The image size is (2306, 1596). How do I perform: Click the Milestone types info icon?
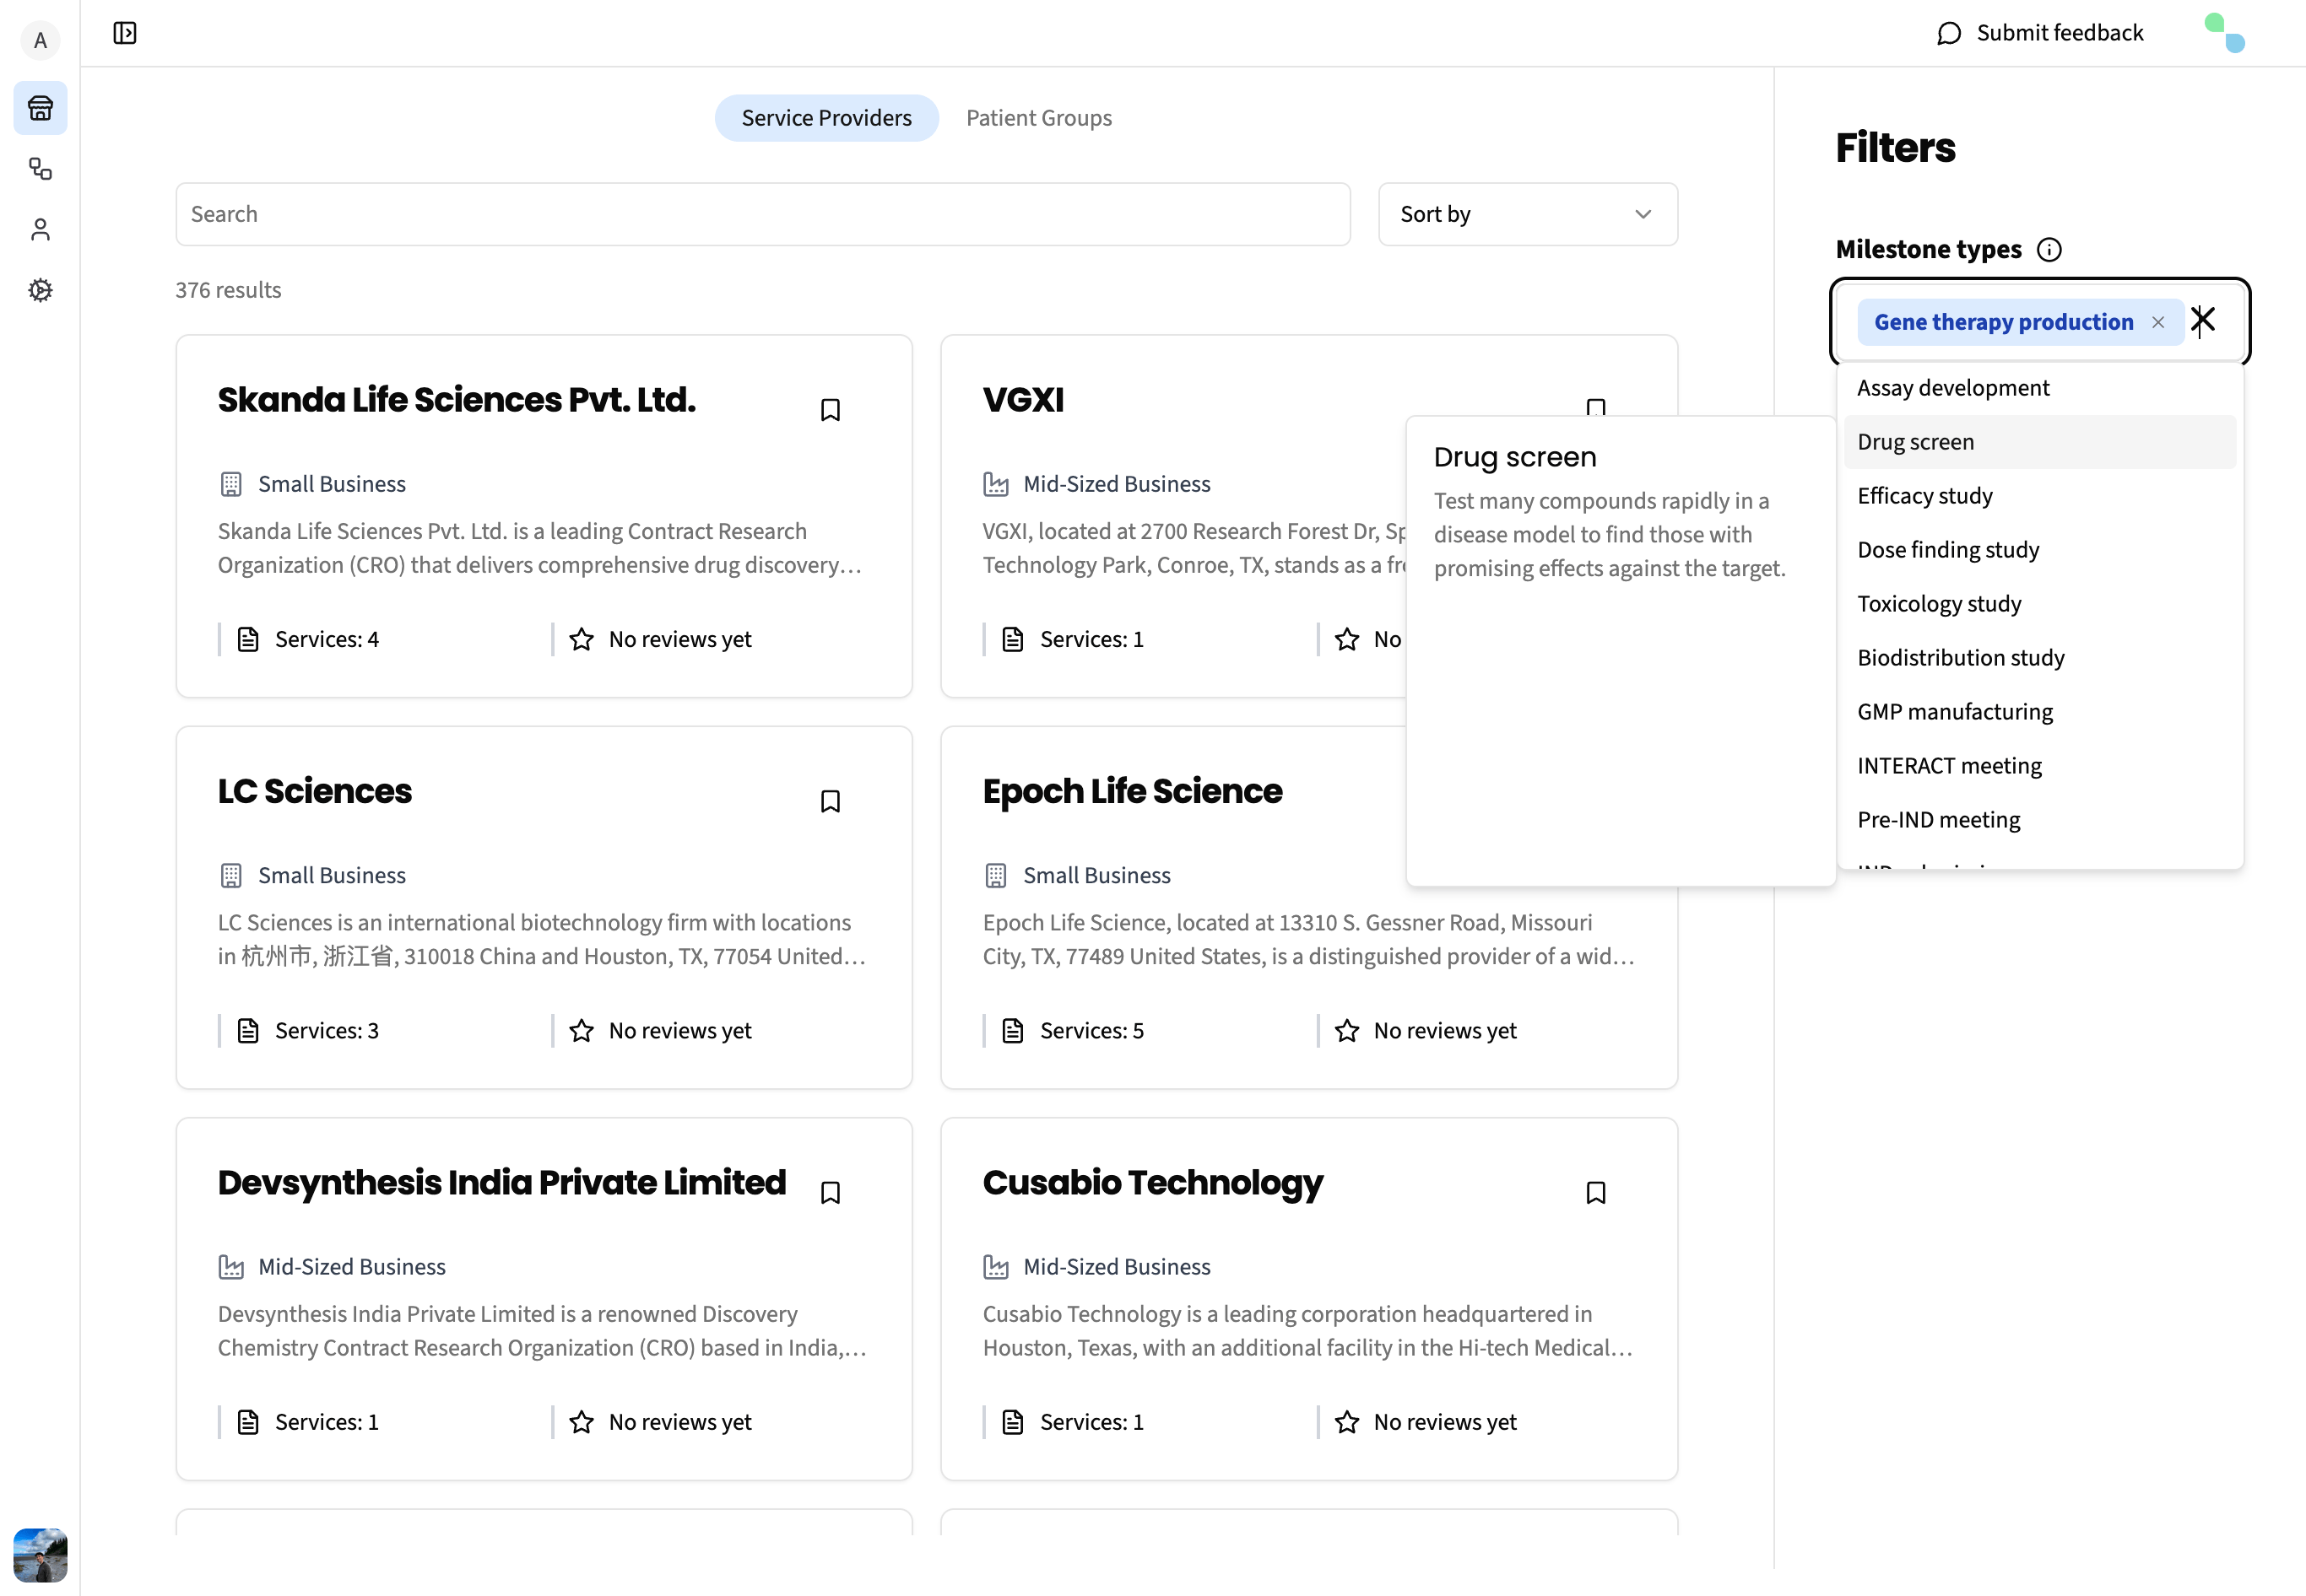tap(2049, 250)
